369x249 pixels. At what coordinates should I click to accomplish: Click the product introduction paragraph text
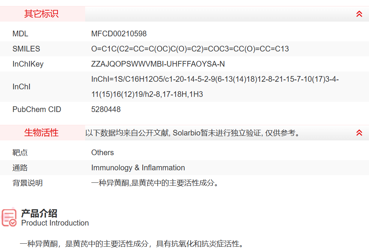click(131, 244)
